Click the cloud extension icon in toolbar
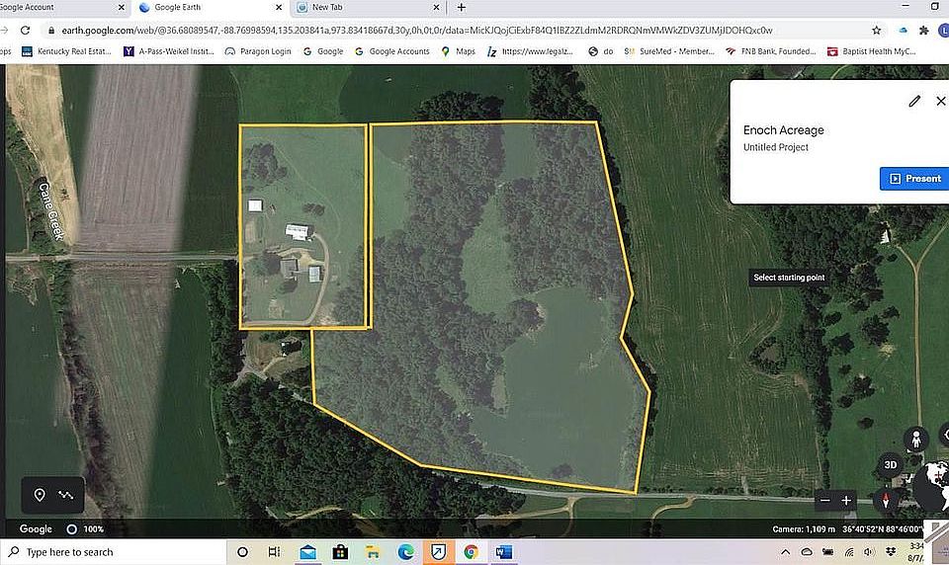 903,31
